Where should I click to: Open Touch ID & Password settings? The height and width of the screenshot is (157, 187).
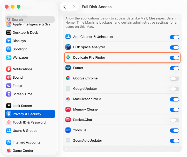[29, 122]
